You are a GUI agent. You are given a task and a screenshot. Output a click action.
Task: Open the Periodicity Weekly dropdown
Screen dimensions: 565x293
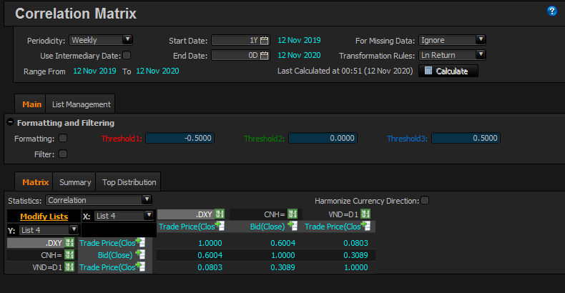pyautogui.click(x=102, y=40)
